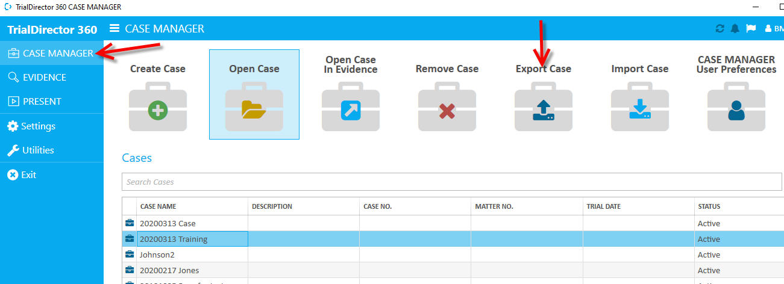Open Settings from the sidebar
Image resolution: width=784 pixels, height=284 pixels.
click(52, 126)
